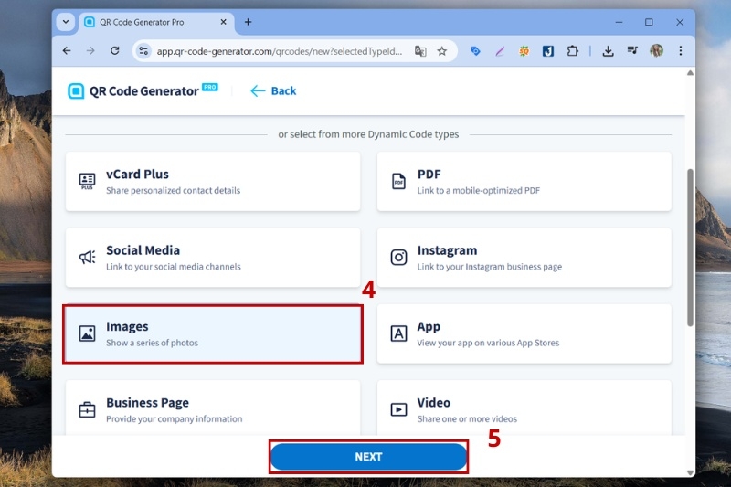This screenshot has height=487, width=731.
Task: Click the purple pen extension icon
Action: [x=499, y=51]
